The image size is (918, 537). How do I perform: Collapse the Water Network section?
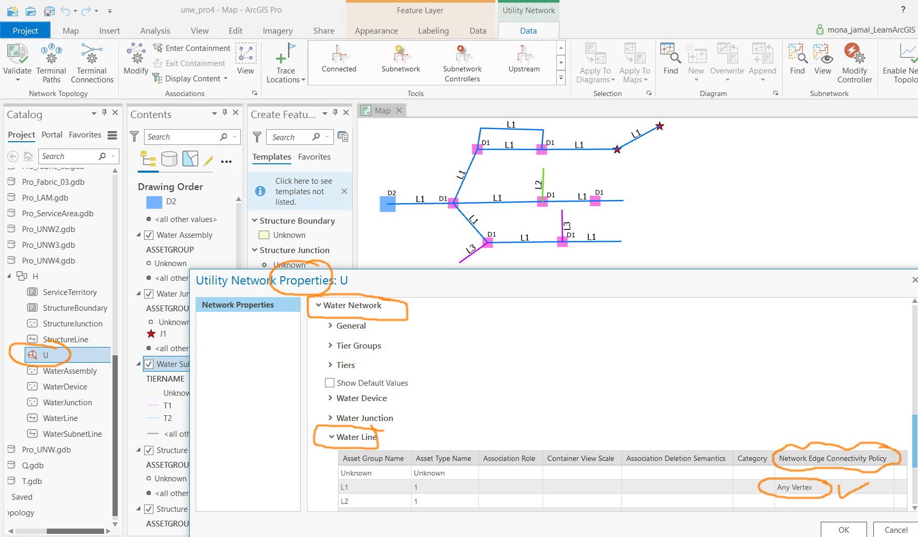(318, 305)
